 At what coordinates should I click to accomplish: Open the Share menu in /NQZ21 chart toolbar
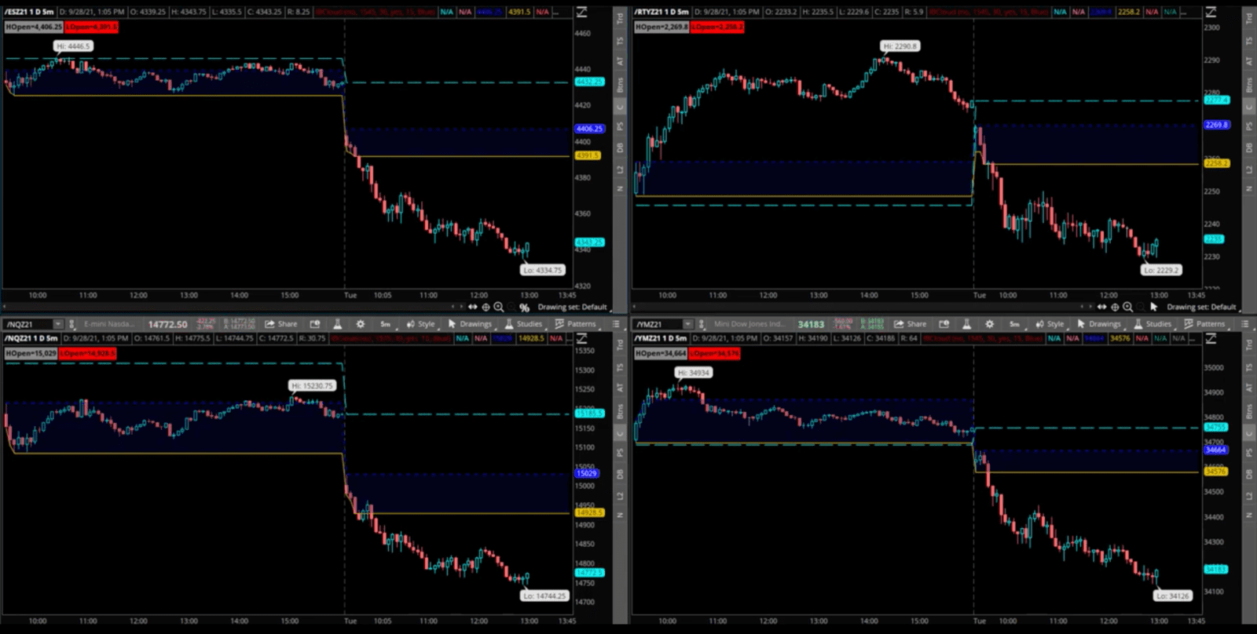pos(281,324)
